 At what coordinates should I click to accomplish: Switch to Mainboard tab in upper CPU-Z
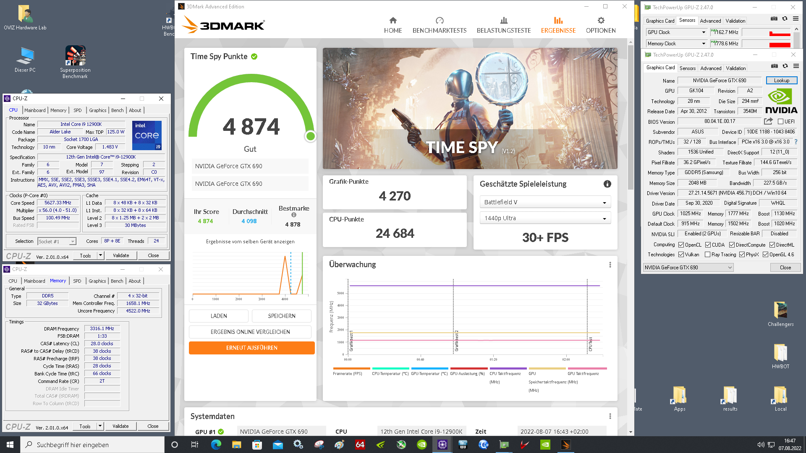click(x=35, y=110)
